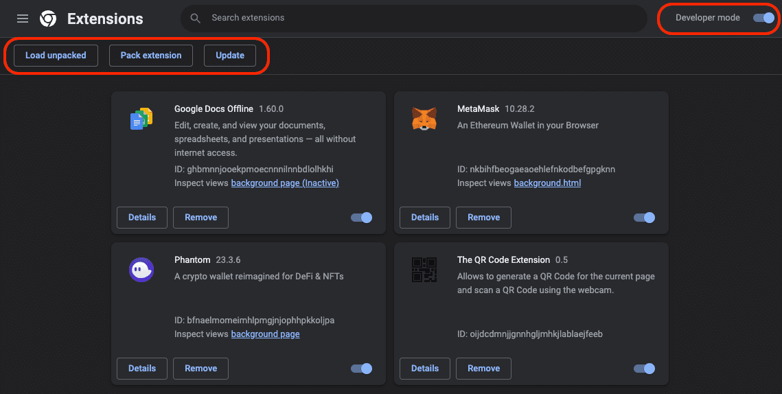Screen dimensions: 782x394
Task: Toggle off the Phantom extension
Action: coord(362,369)
